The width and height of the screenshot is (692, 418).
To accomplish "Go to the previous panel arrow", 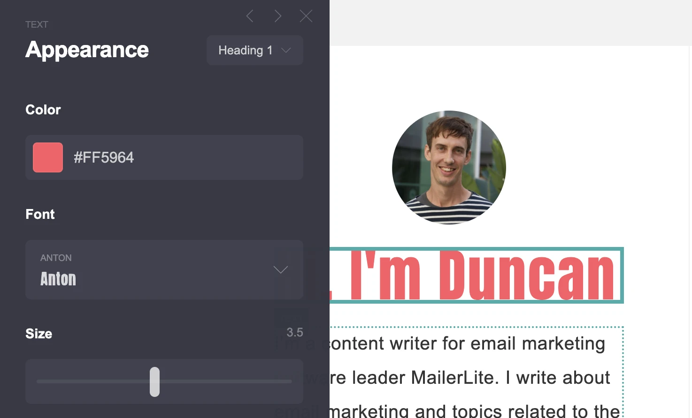I will (x=250, y=16).
